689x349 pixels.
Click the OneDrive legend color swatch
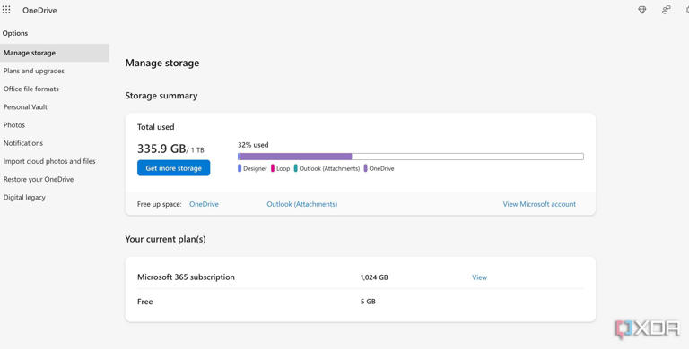pyautogui.click(x=366, y=168)
